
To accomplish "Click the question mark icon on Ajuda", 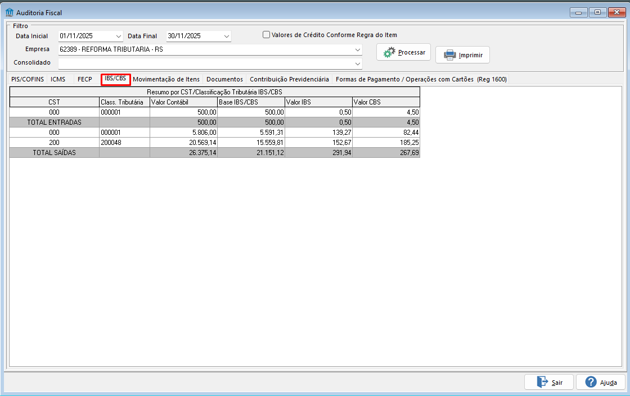I will point(591,382).
